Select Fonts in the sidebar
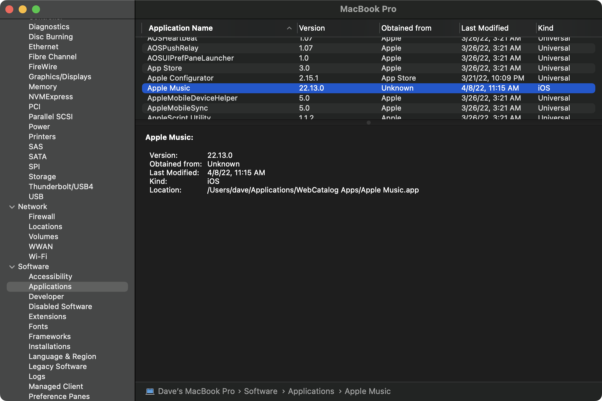Viewport: 602px width, 401px height. click(x=38, y=326)
